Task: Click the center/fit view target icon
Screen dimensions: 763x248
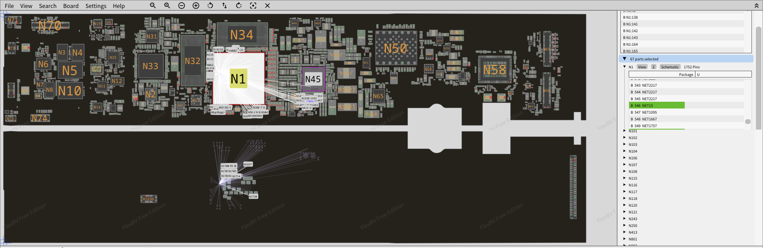Action: 253,6
